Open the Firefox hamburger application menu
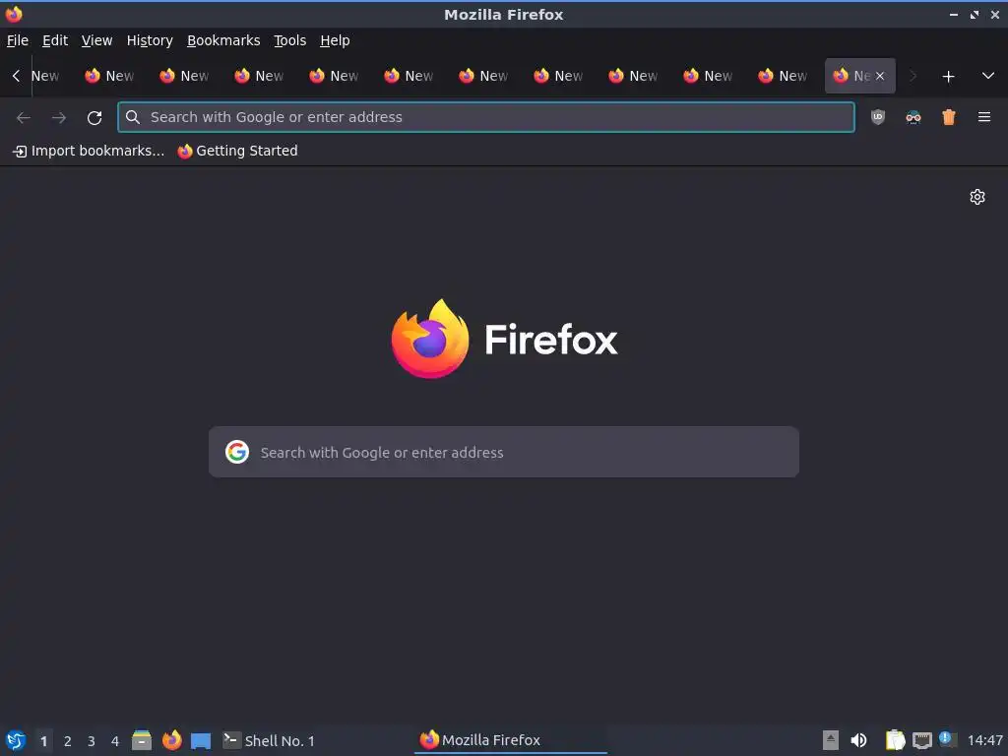This screenshot has width=1008, height=756. (984, 117)
